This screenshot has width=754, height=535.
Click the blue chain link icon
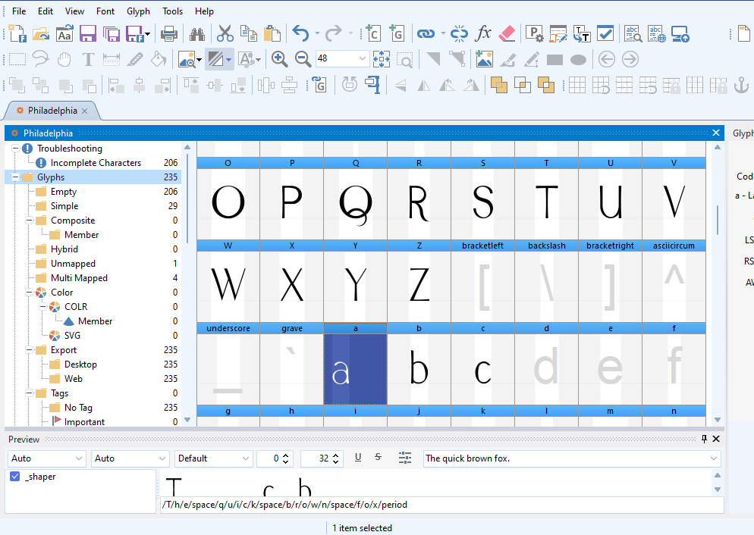(425, 34)
